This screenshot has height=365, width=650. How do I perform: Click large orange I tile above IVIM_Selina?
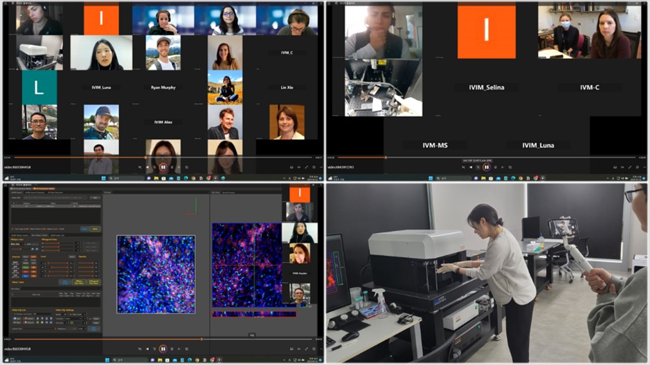(x=487, y=31)
